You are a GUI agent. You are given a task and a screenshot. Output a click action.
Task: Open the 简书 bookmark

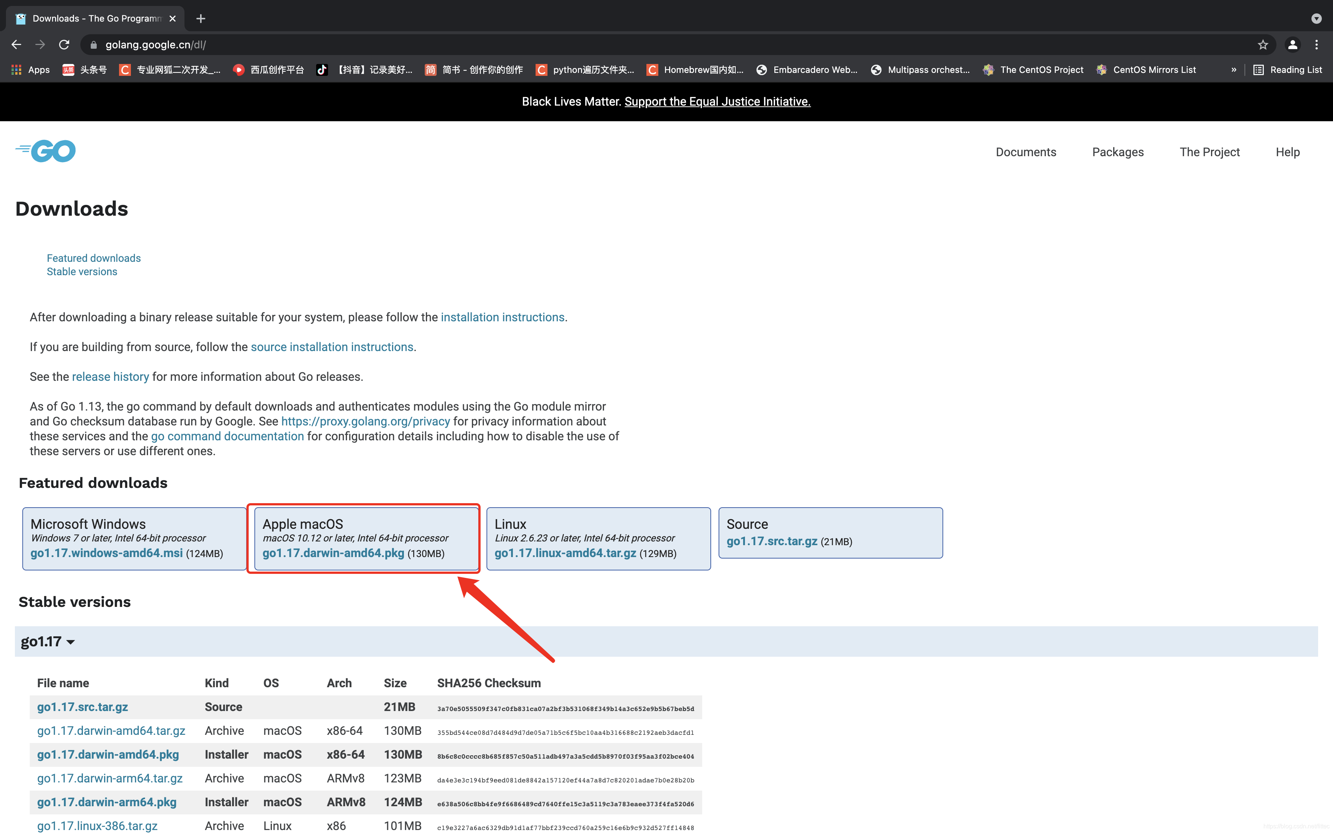coord(474,70)
